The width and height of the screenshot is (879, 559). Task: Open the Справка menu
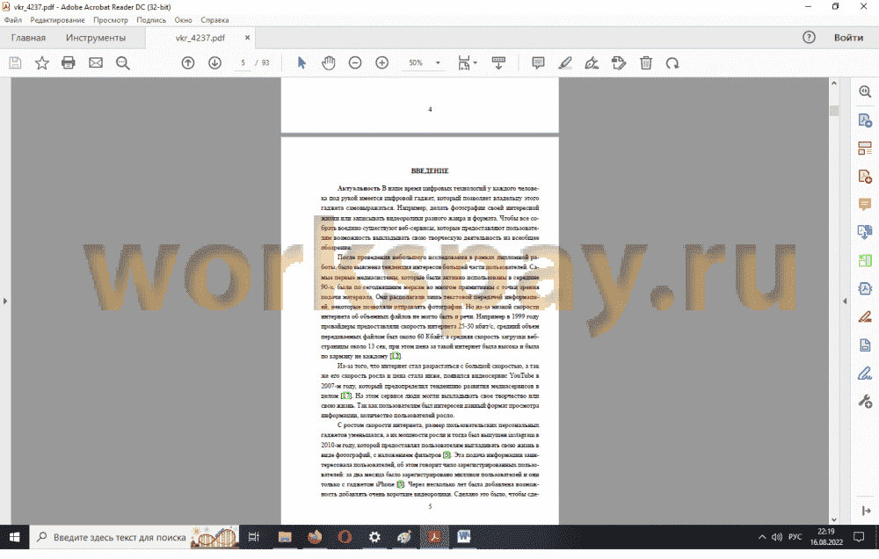pyautogui.click(x=214, y=19)
